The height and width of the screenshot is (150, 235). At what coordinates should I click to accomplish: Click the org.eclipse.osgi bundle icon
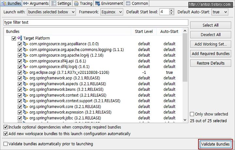point(25,73)
